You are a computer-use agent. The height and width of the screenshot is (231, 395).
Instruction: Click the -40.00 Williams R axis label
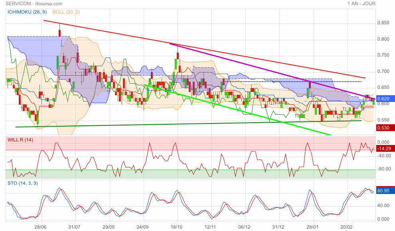coord(384,156)
